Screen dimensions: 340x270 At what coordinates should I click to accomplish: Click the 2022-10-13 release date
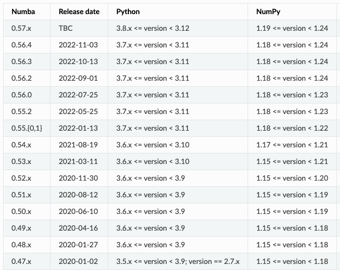(78, 62)
